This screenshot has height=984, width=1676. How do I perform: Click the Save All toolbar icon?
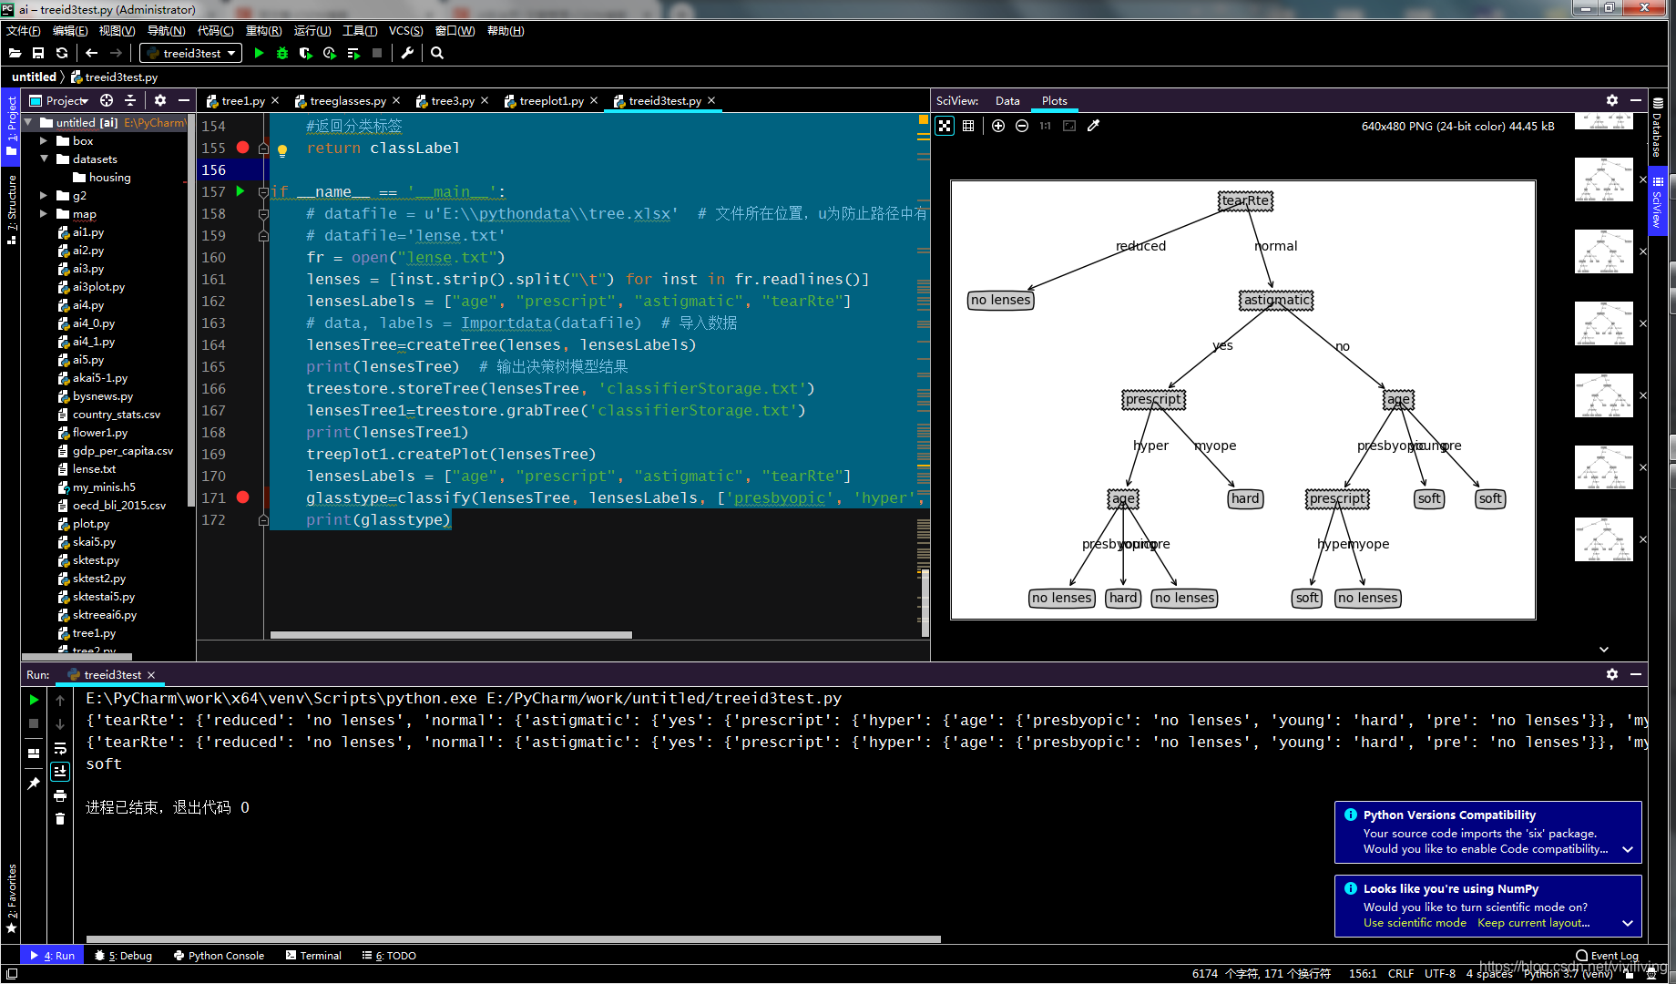pos(38,53)
